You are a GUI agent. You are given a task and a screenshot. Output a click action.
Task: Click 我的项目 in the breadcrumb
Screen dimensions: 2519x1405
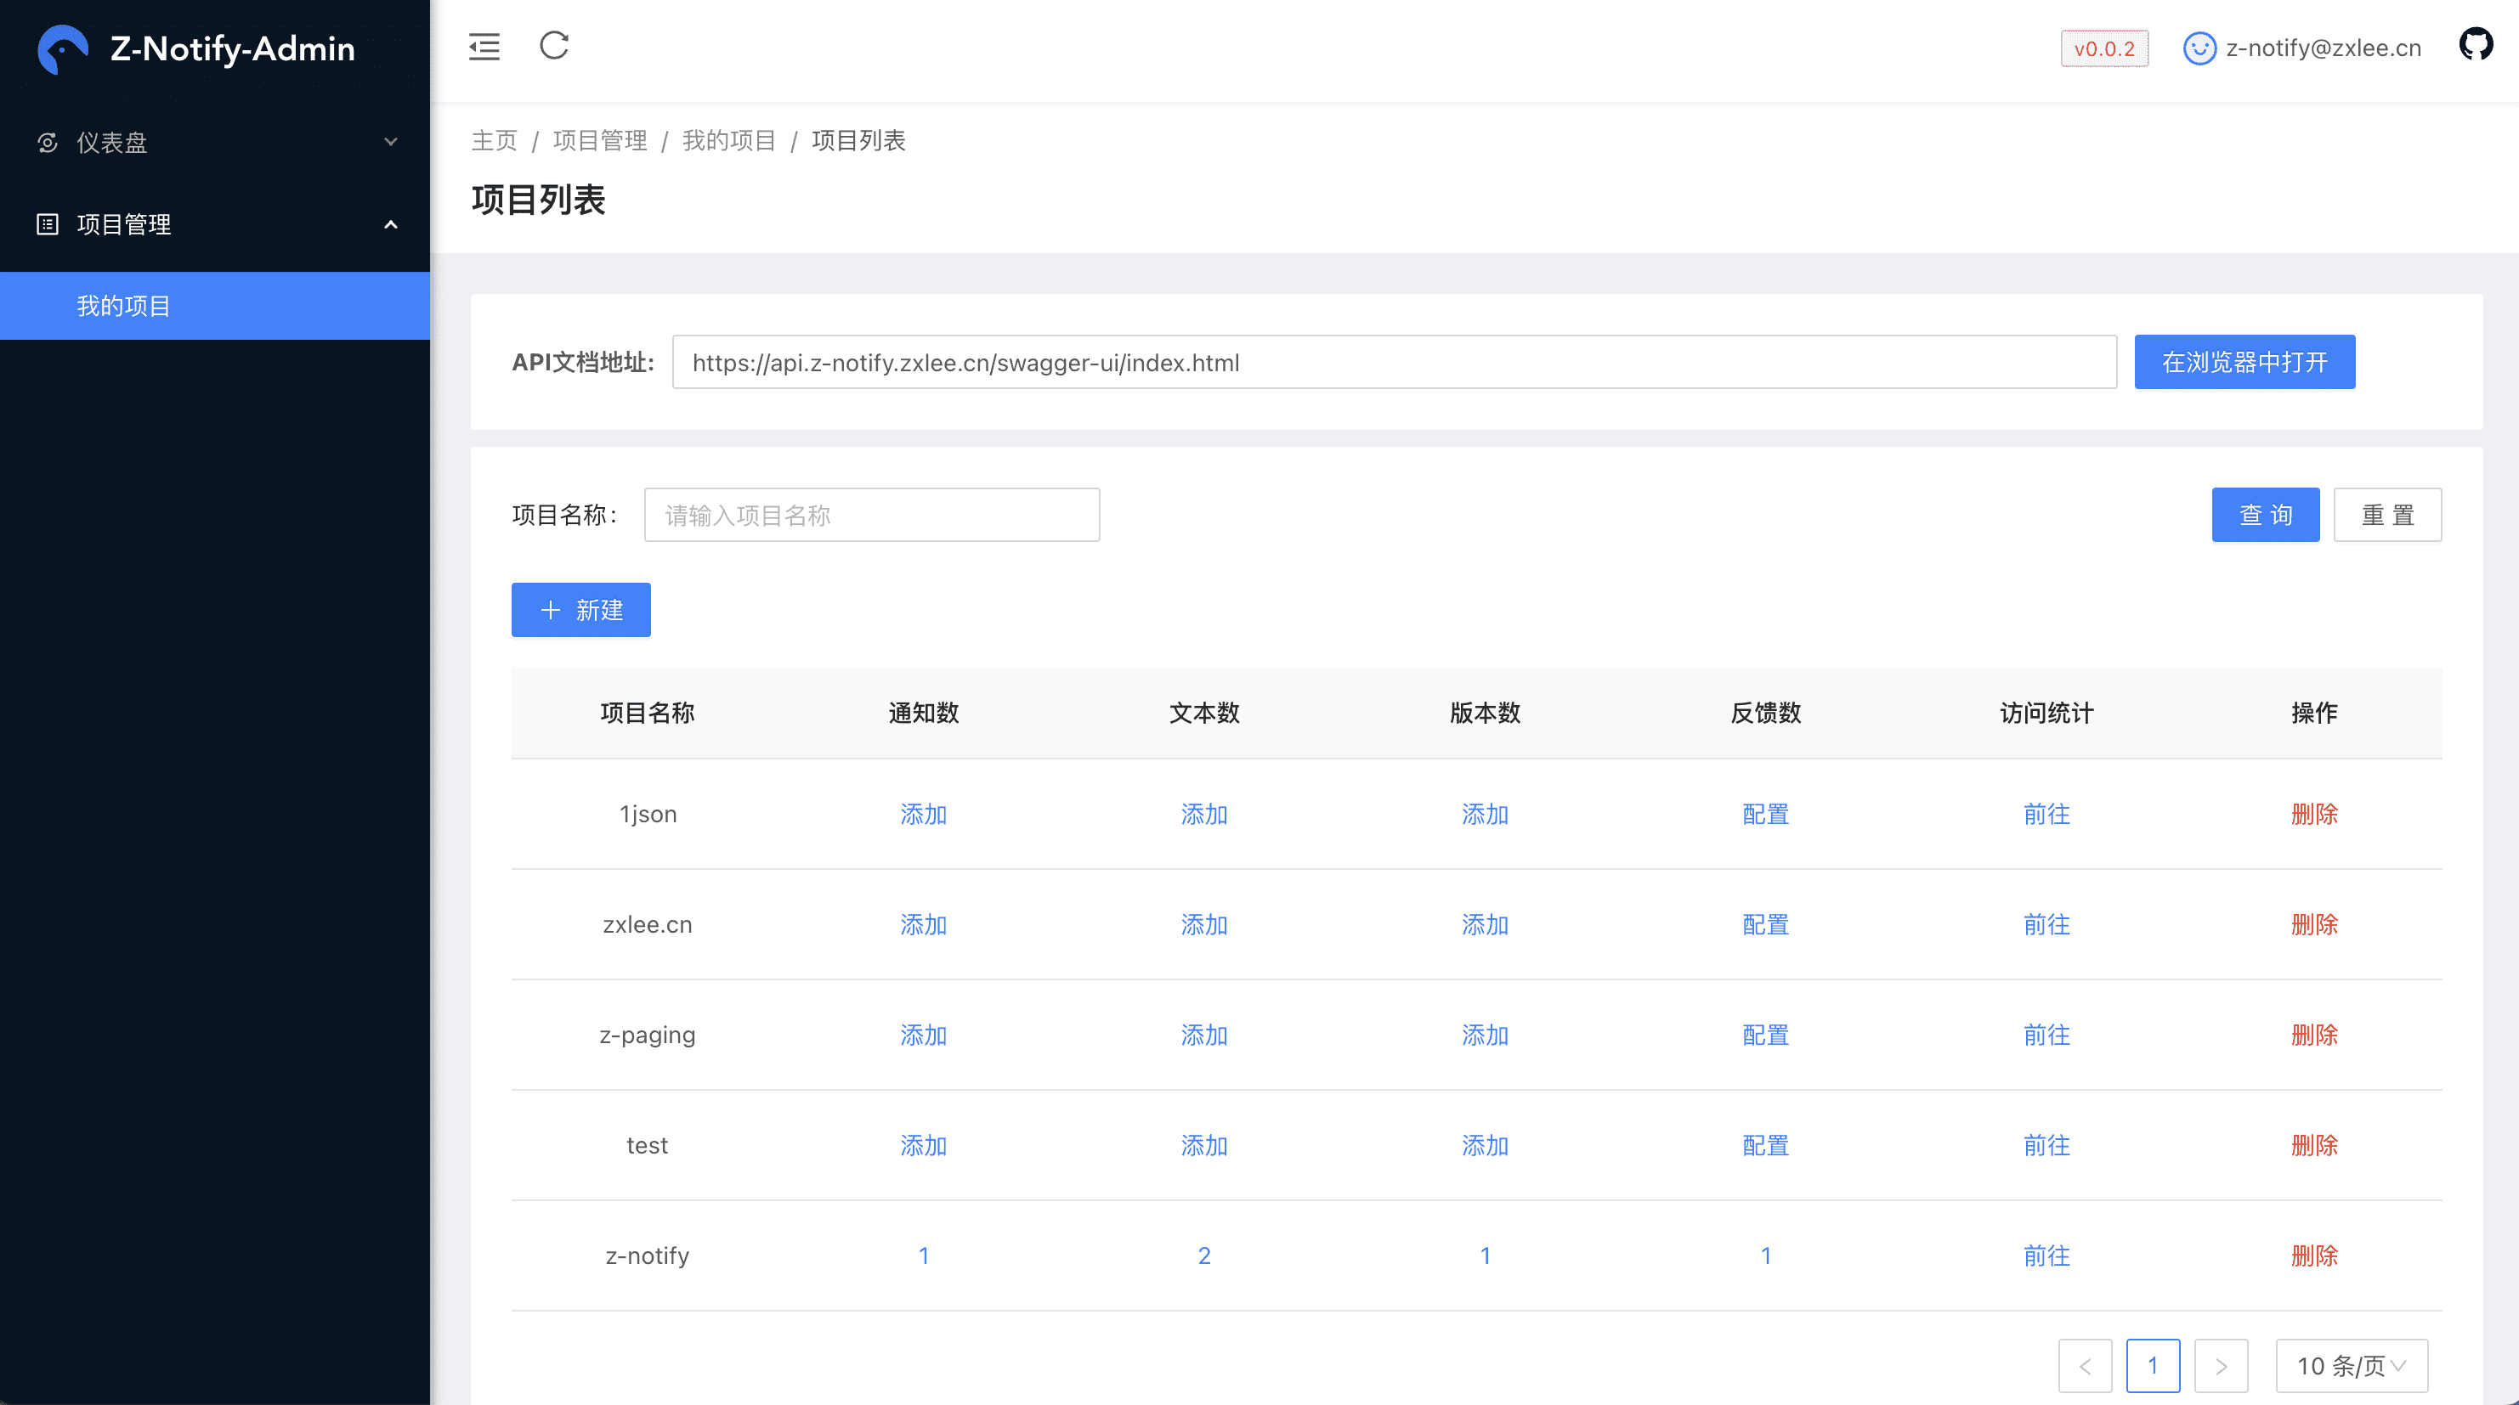pos(729,141)
